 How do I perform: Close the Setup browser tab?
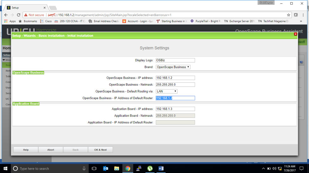[x=45, y=8]
